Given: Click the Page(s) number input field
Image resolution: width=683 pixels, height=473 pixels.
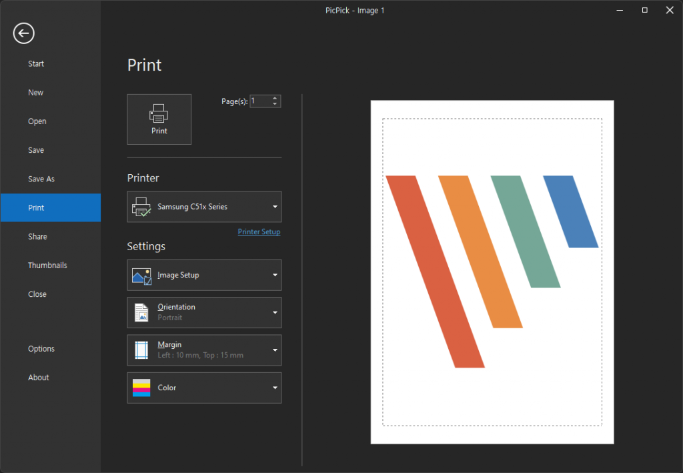Looking at the screenshot, I should pos(259,101).
